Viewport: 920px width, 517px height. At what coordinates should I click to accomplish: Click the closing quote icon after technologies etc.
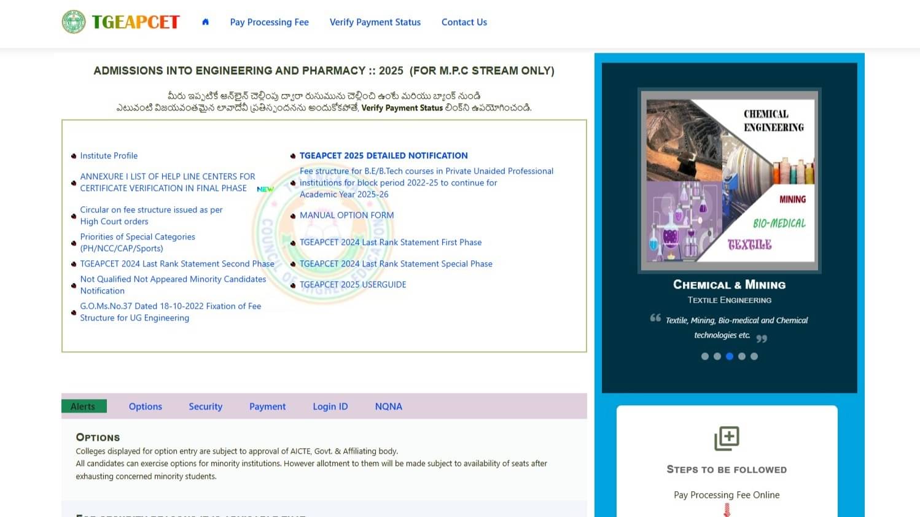(762, 338)
